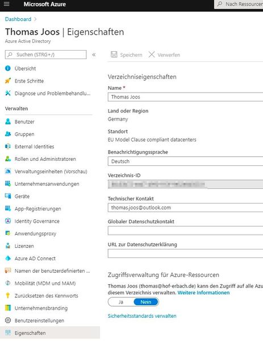
Task: Click Speichern button label
Action: (x=131, y=55)
